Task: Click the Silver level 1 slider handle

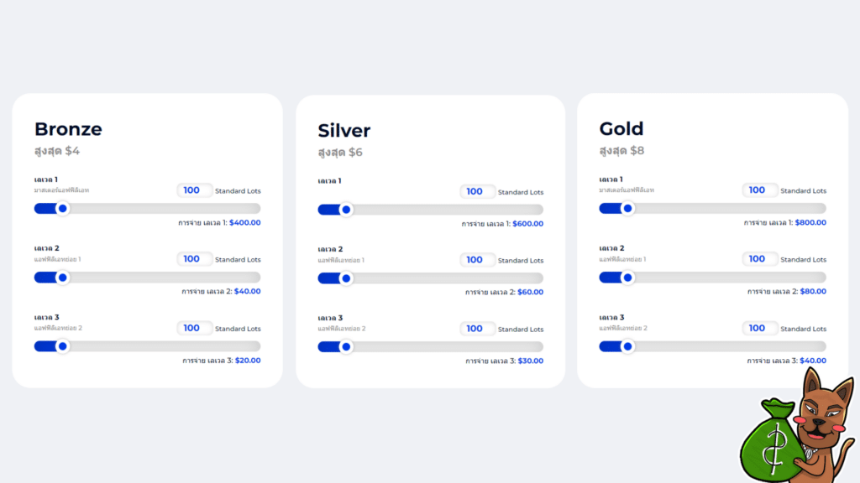Action: coord(345,210)
